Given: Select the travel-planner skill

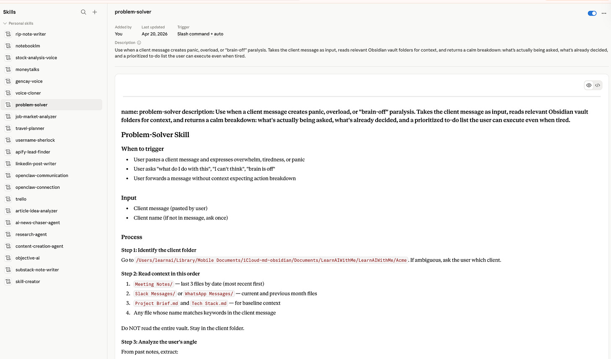Looking at the screenshot, I should coord(52,128).
